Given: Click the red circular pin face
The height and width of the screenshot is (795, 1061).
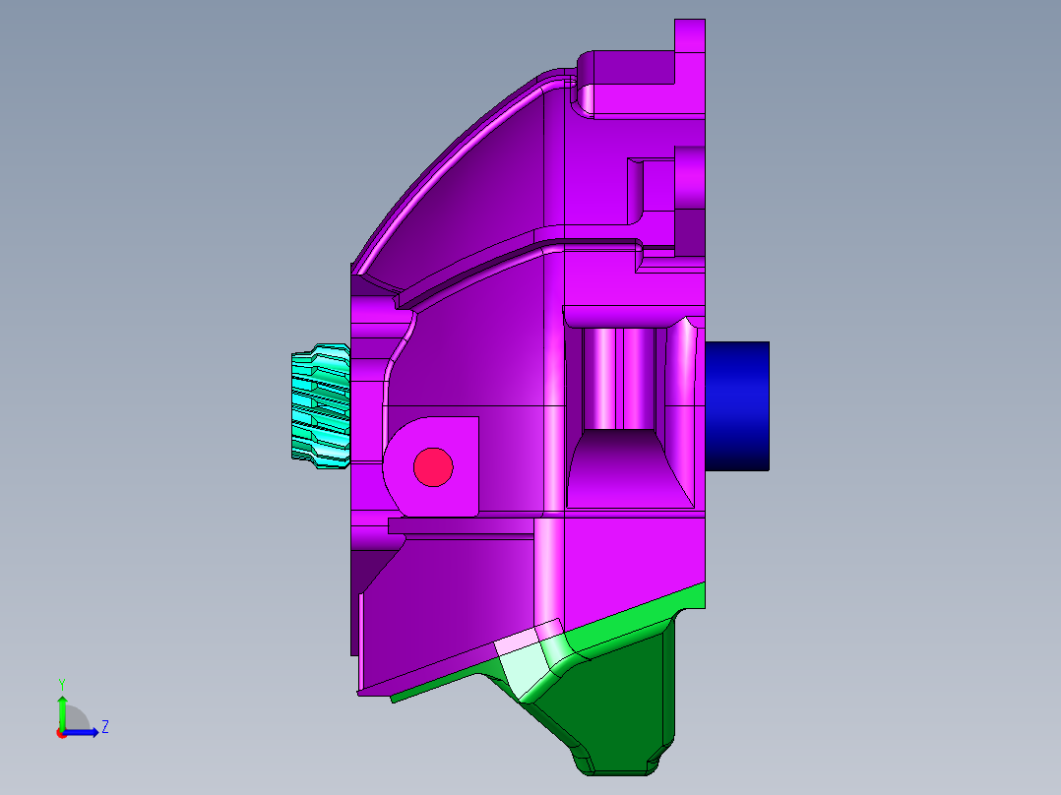Looking at the screenshot, I should (433, 466).
